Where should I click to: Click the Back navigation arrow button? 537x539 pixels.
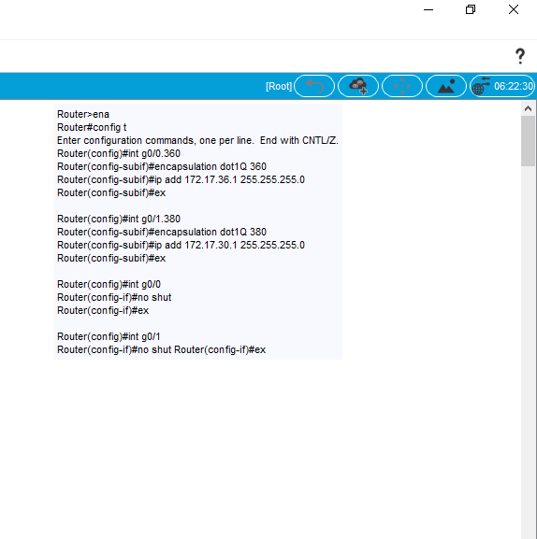pos(314,86)
